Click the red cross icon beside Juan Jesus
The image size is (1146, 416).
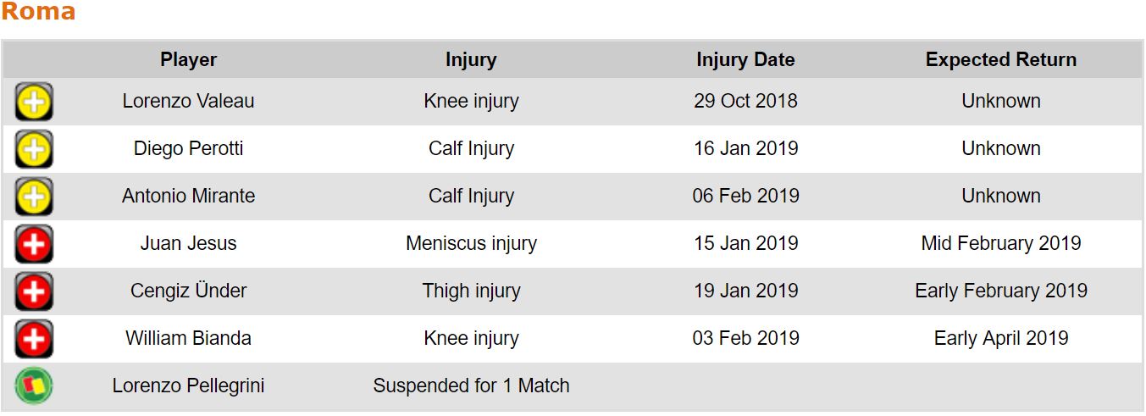(x=34, y=244)
